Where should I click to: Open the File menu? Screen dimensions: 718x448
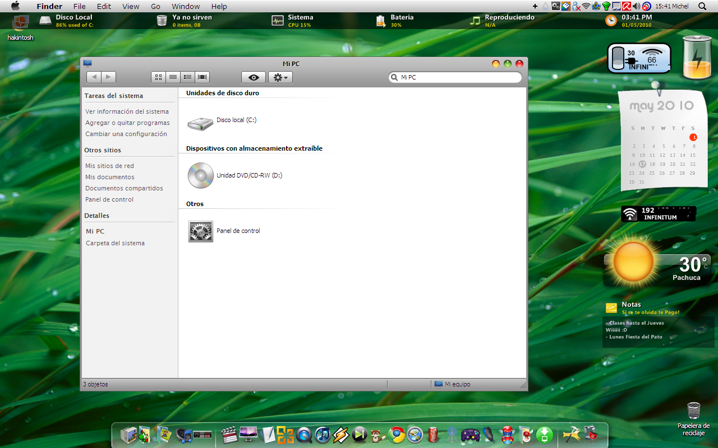point(80,6)
